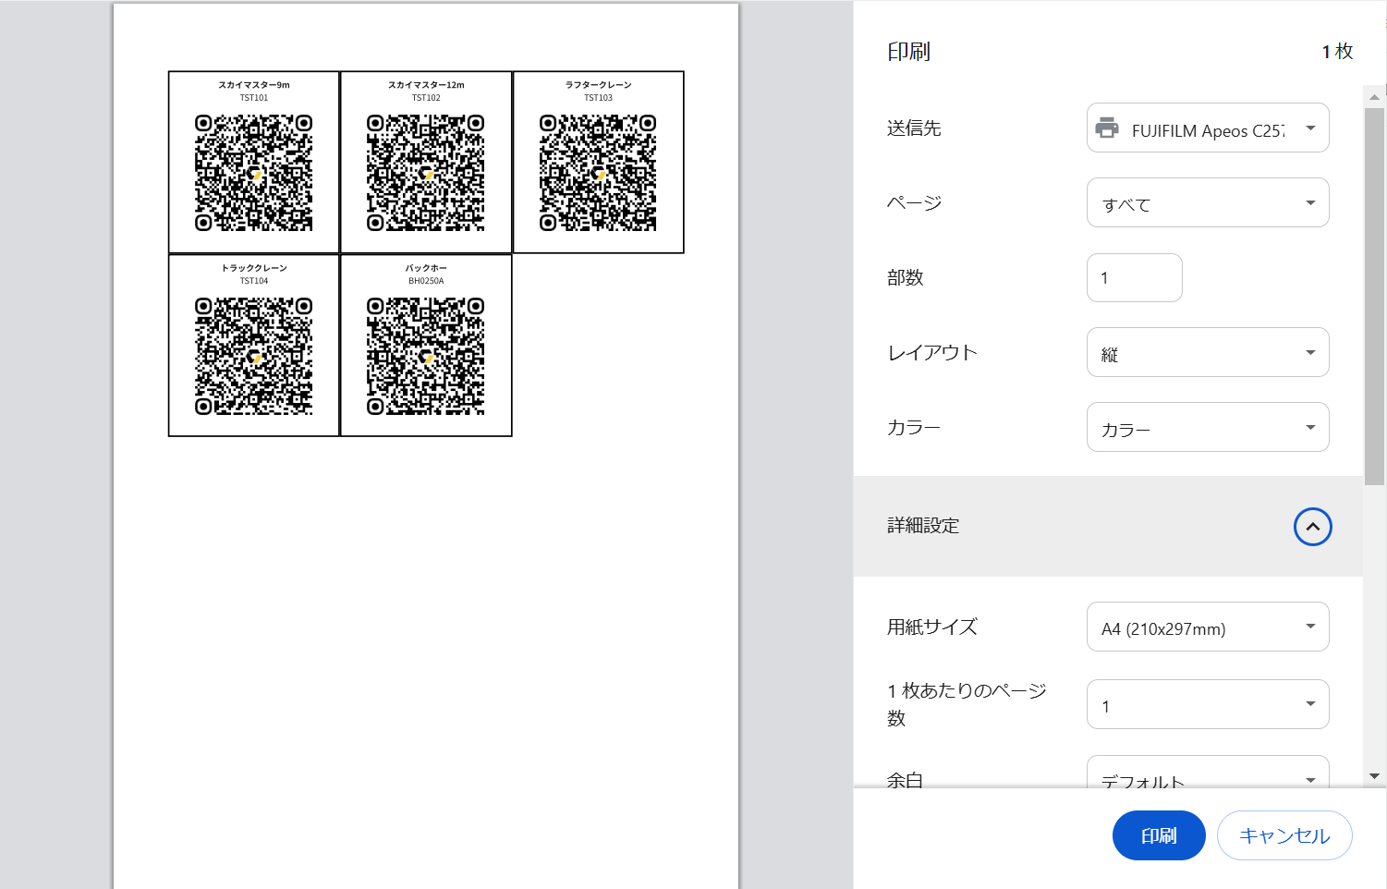Screen dimensions: 1387x889
Task: Click the 部数 copies input field
Action: [1134, 278]
